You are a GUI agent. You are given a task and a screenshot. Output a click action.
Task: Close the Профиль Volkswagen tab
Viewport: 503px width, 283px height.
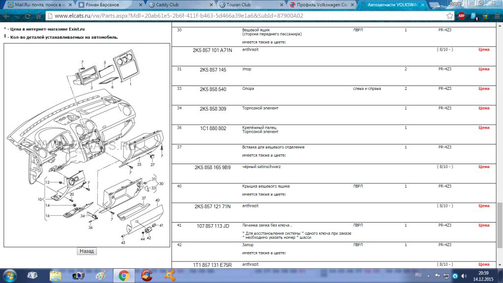tap(352, 5)
